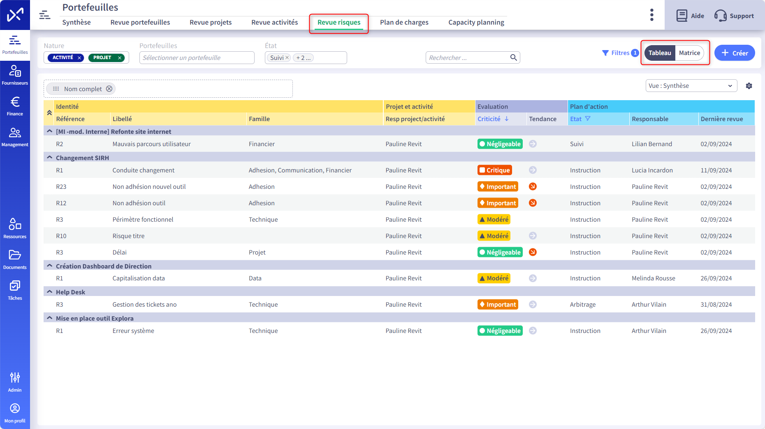Click the Criticité sort arrow icon

click(507, 119)
